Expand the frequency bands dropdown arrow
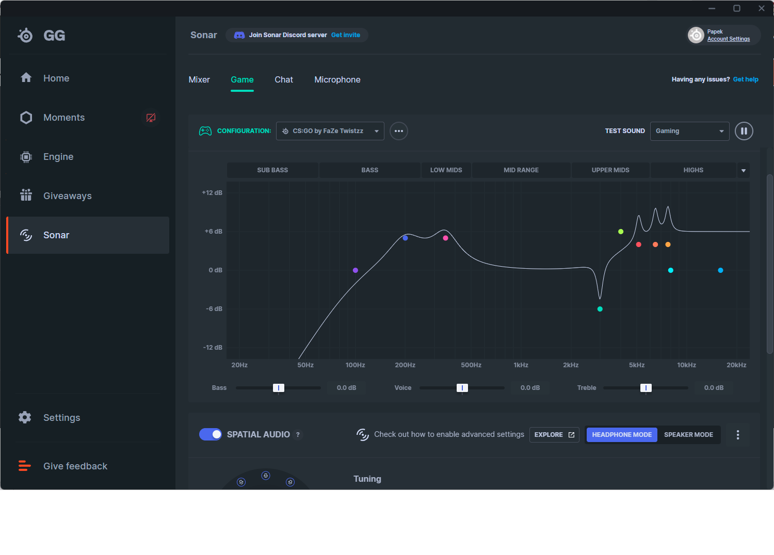Viewport: 774px width, 555px height. 744,170
